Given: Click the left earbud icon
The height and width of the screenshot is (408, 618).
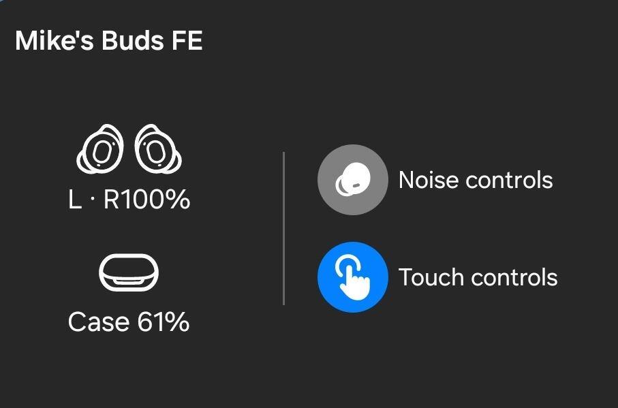Looking at the screenshot, I should [100, 148].
